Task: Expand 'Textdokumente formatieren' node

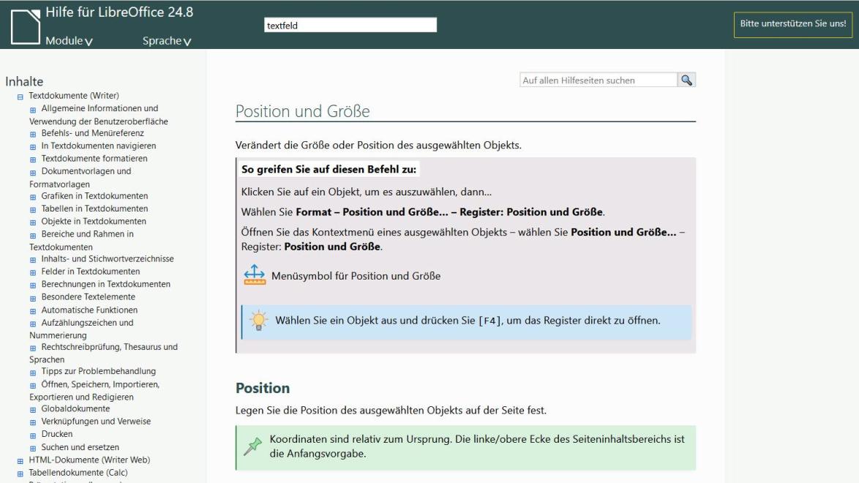Action: [33, 160]
